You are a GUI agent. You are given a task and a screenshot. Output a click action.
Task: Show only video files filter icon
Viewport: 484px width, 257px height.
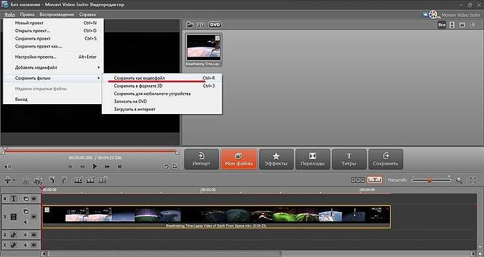point(452,25)
